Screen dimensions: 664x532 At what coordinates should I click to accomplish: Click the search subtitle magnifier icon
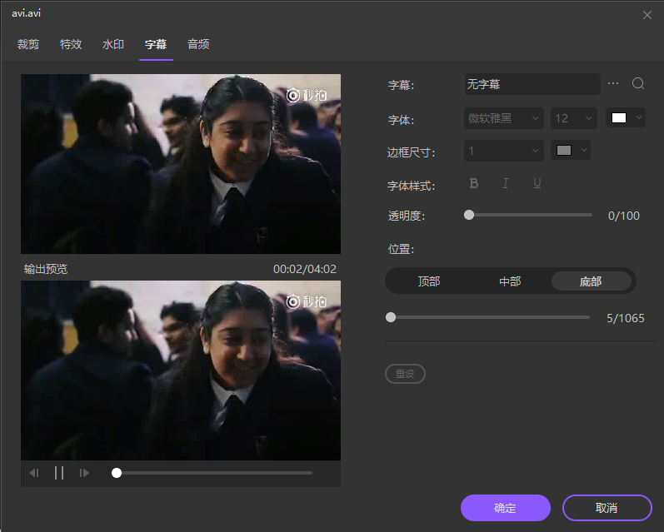[x=638, y=84]
